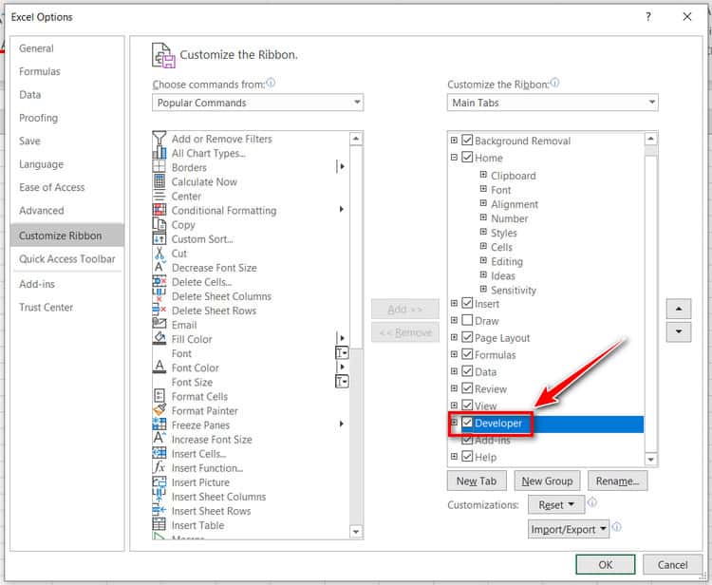The height and width of the screenshot is (585, 712).
Task: Select the Freeze Panes icon
Action: point(159,425)
